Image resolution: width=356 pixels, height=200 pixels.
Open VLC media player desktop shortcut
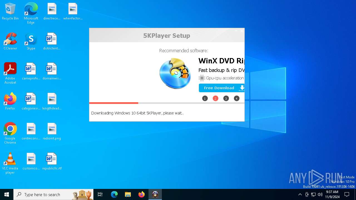[x=10, y=163]
